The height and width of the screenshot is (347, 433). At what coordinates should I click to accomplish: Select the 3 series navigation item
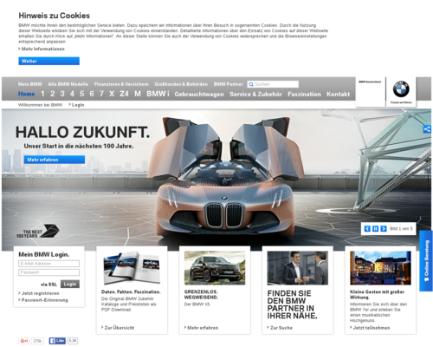62,94
